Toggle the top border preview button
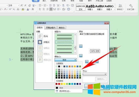The width and height of the screenshot is (139, 97). coord(81,46)
